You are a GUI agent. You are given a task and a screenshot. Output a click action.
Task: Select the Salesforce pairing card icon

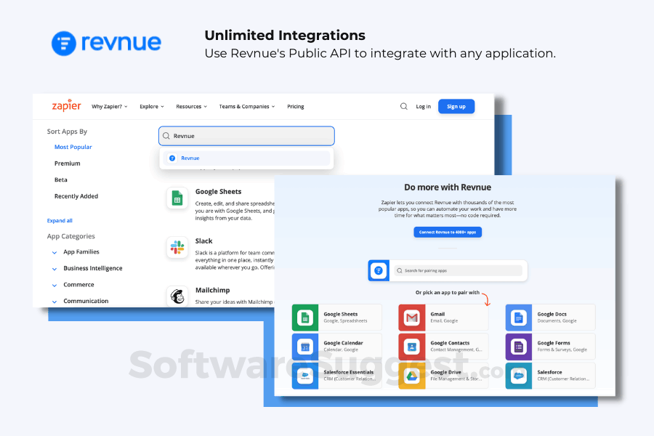pos(518,376)
